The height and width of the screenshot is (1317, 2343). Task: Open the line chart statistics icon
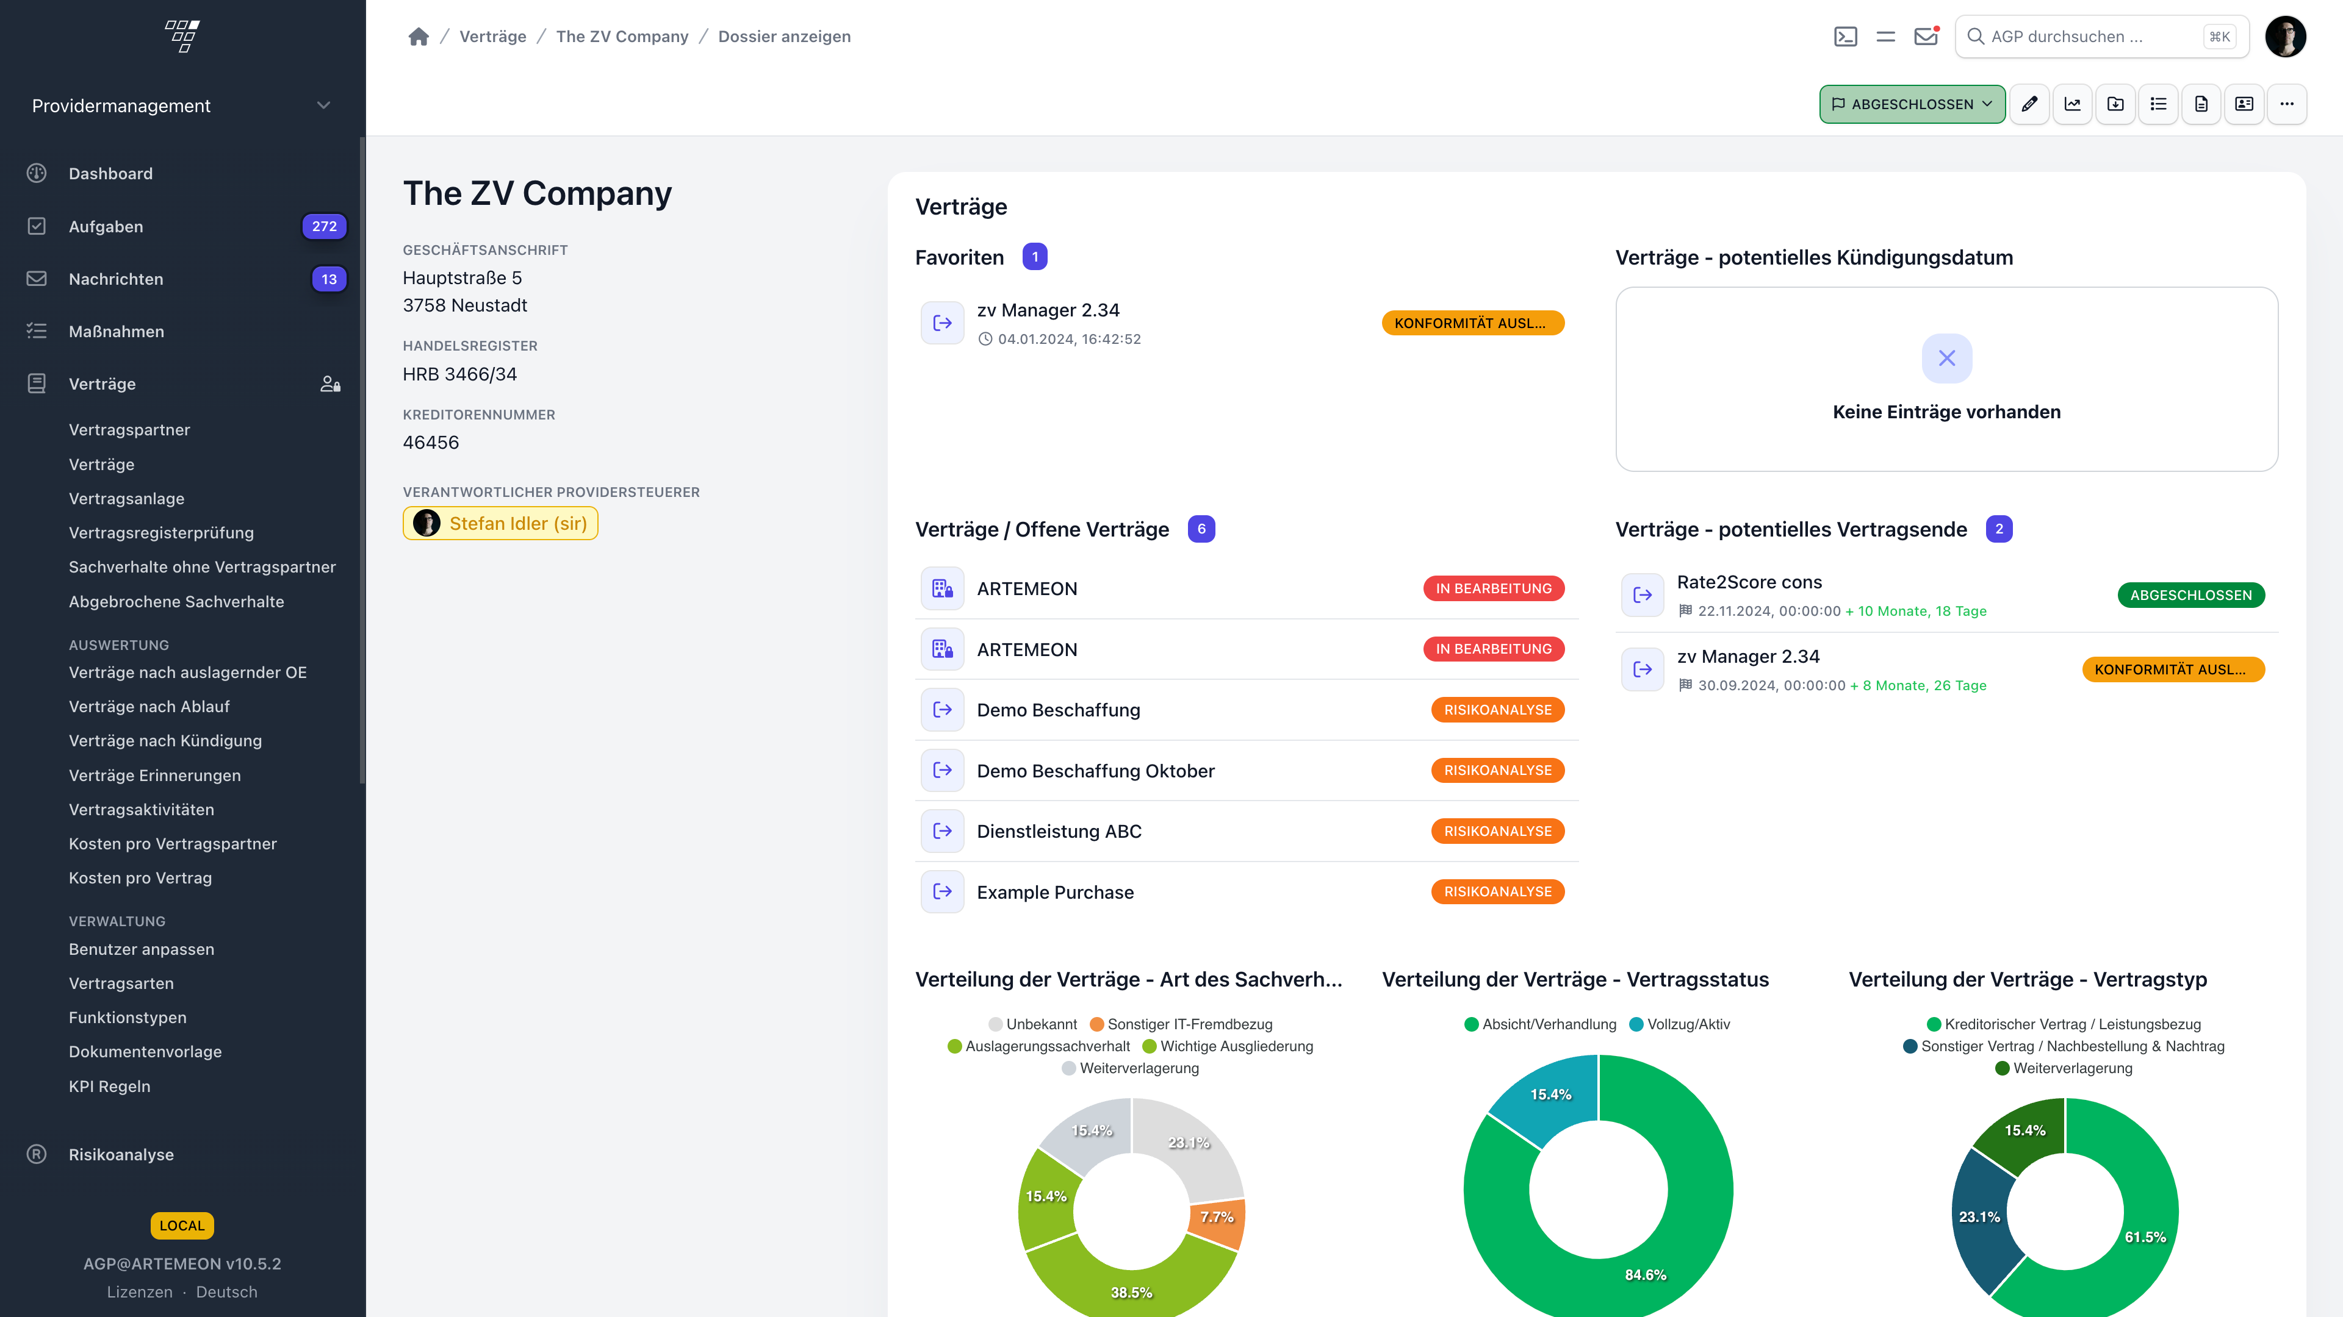[x=2072, y=104]
